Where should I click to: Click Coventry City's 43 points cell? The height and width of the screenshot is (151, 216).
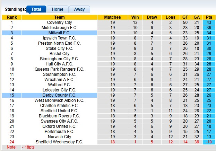(x=209, y=23)
